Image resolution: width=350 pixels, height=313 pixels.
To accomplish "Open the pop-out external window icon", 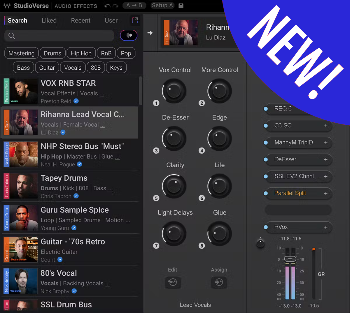I will pos(135,20).
